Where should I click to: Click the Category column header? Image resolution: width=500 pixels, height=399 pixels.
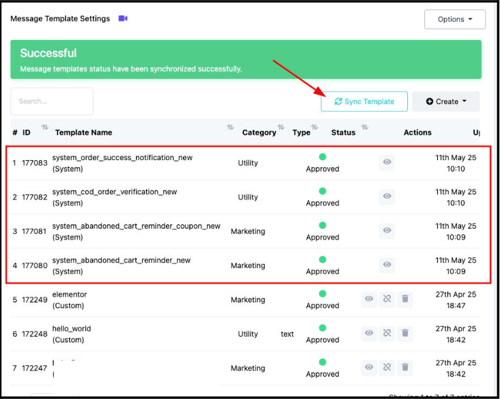[x=259, y=133]
